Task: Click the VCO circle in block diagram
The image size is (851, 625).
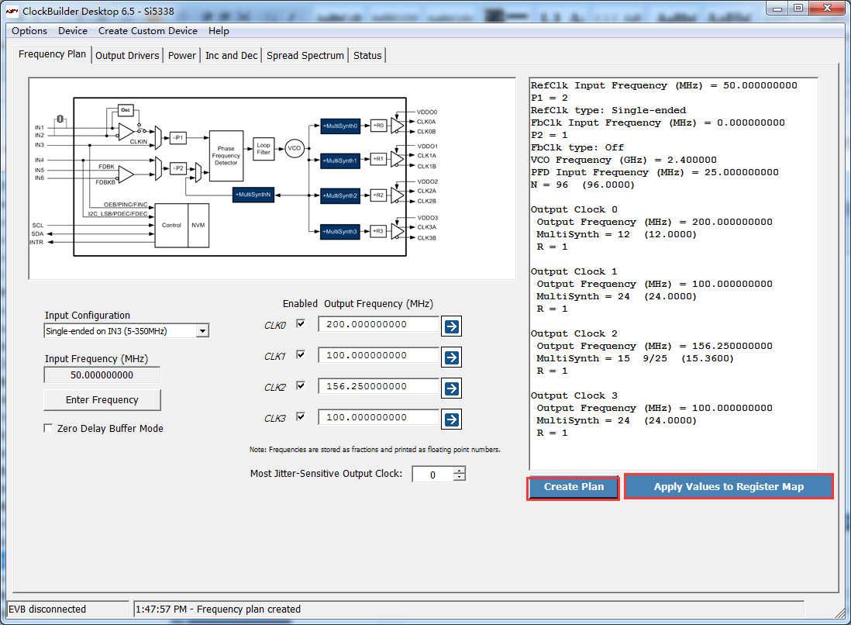Action: tap(295, 148)
